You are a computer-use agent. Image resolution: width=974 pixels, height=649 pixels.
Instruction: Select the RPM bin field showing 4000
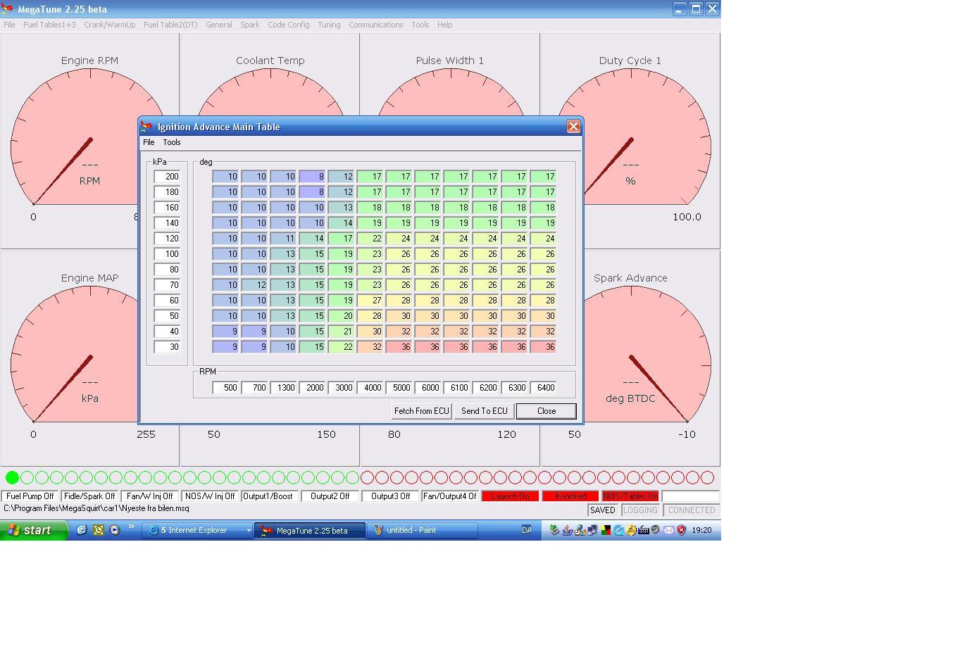click(x=370, y=388)
